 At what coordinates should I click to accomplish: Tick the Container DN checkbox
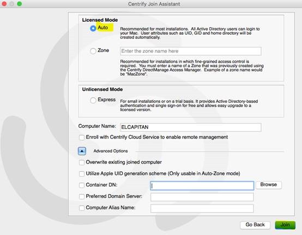click(x=82, y=185)
